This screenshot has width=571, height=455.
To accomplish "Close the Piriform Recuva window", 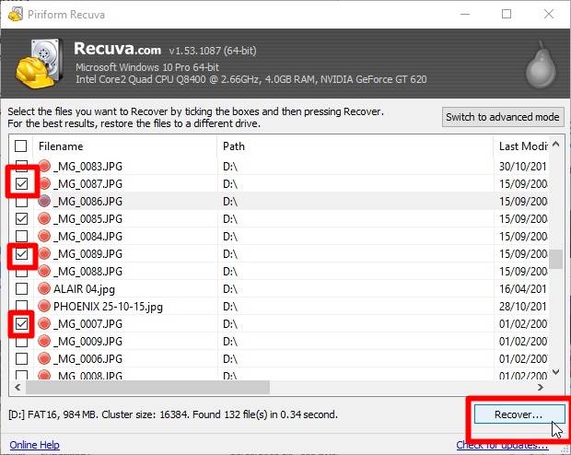I will 548,14.
